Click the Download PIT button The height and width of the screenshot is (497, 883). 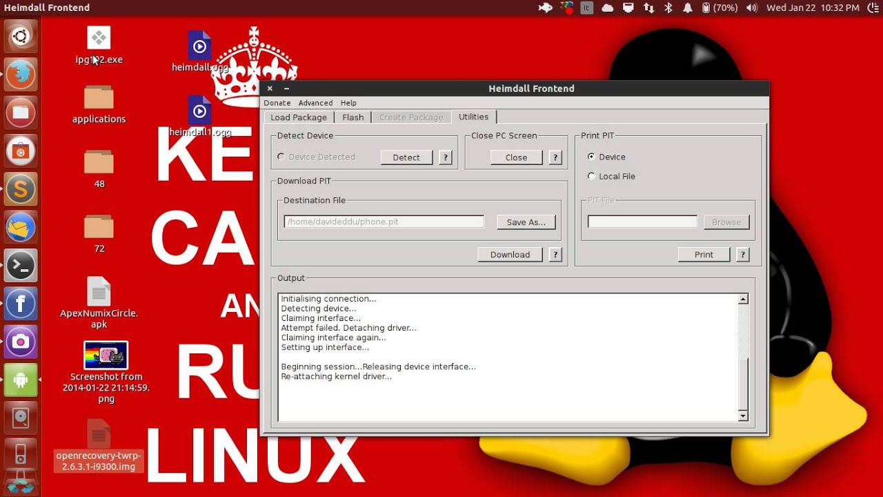pyautogui.click(x=510, y=255)
